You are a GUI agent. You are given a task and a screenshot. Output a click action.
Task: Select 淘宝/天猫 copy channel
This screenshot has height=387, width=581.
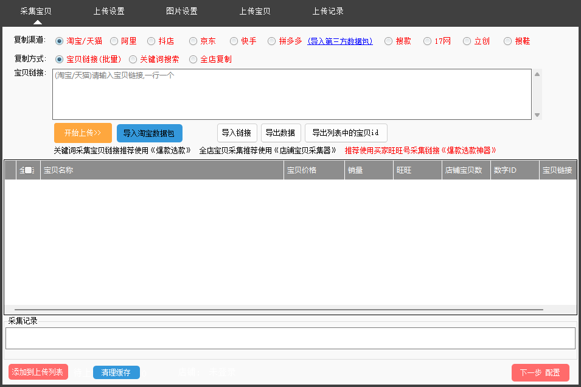click(x=59, y=41)
